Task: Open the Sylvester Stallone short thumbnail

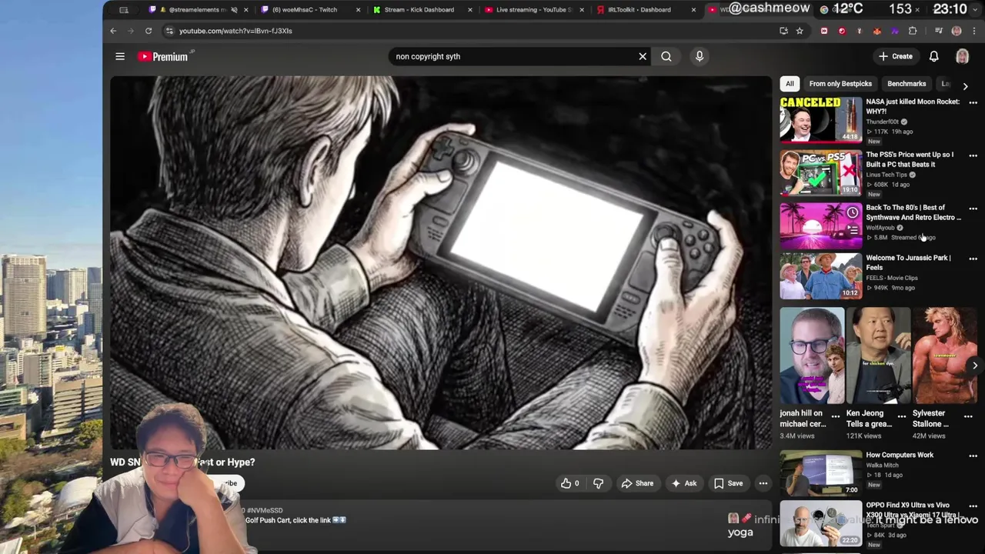Action: point(944,355)
